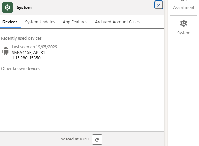Image resolution: width=199 pixels, height=146 pixels.
Task: Close the System panel with the X
Action: click(158, 5)
